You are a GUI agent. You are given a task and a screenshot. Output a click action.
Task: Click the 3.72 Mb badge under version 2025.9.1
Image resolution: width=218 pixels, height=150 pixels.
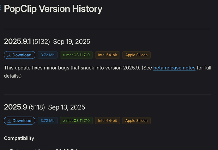[x=47, y=55]
